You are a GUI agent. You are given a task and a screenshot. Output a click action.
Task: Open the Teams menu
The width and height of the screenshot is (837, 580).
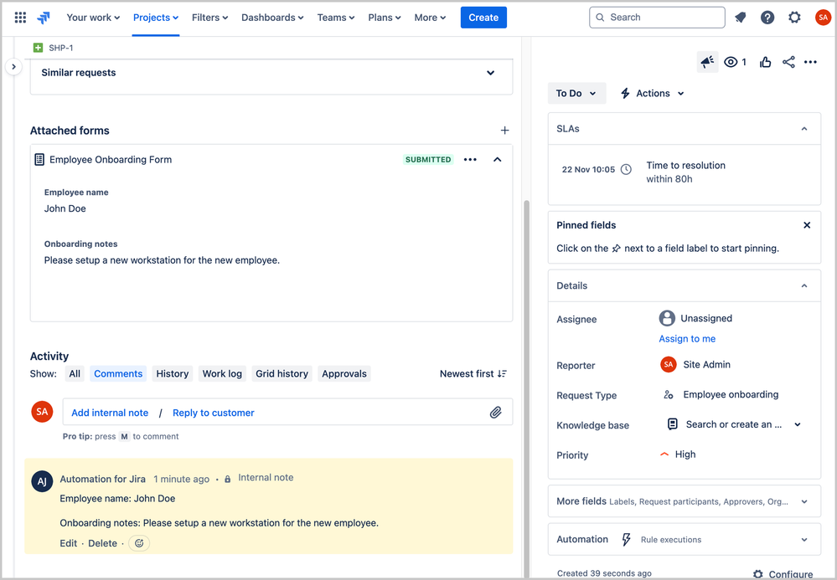[x=336, y=18]
